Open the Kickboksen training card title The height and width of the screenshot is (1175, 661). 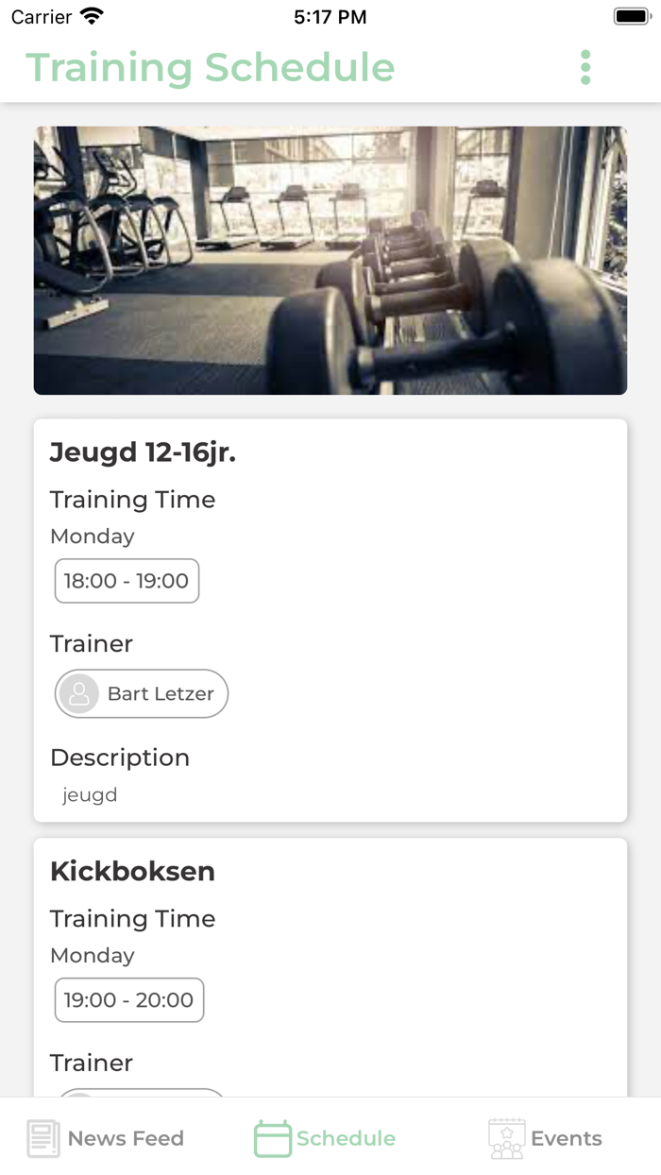pyautogui.click(x=132, y=871)
